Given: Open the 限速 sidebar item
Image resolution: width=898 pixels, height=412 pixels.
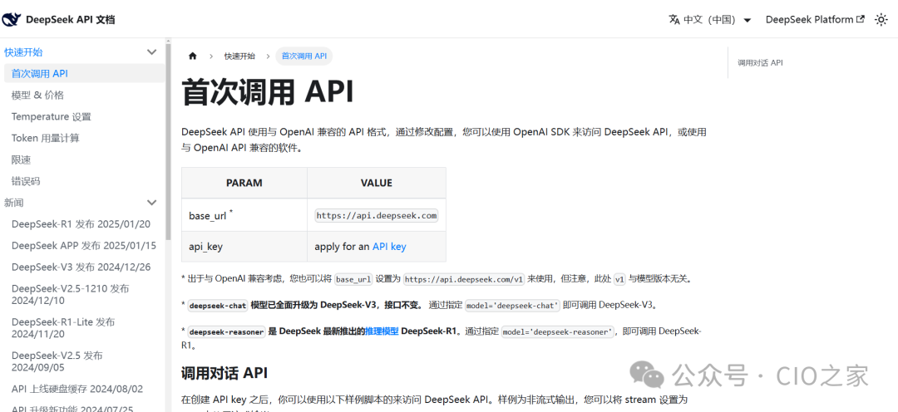Looking at the screenshot, I should pyautogui.click(x=21, y=159).
